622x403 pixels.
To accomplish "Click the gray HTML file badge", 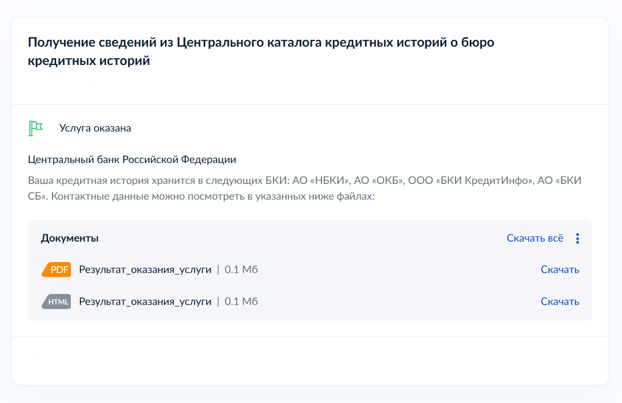I will click(56, 302).
